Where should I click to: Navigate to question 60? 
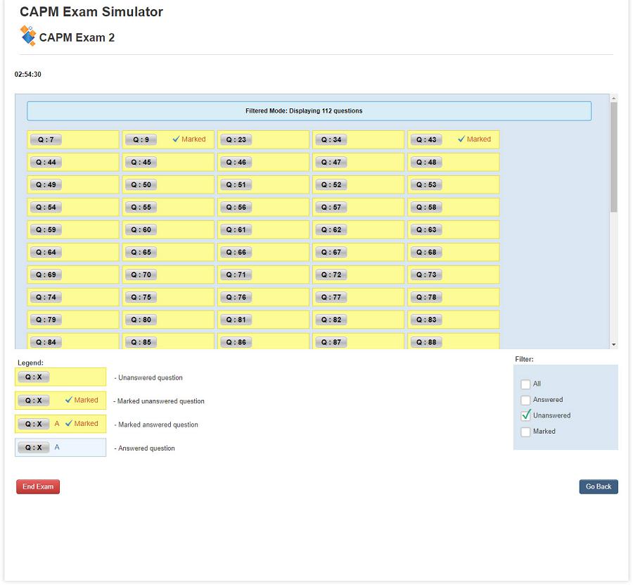coord(141,230)
